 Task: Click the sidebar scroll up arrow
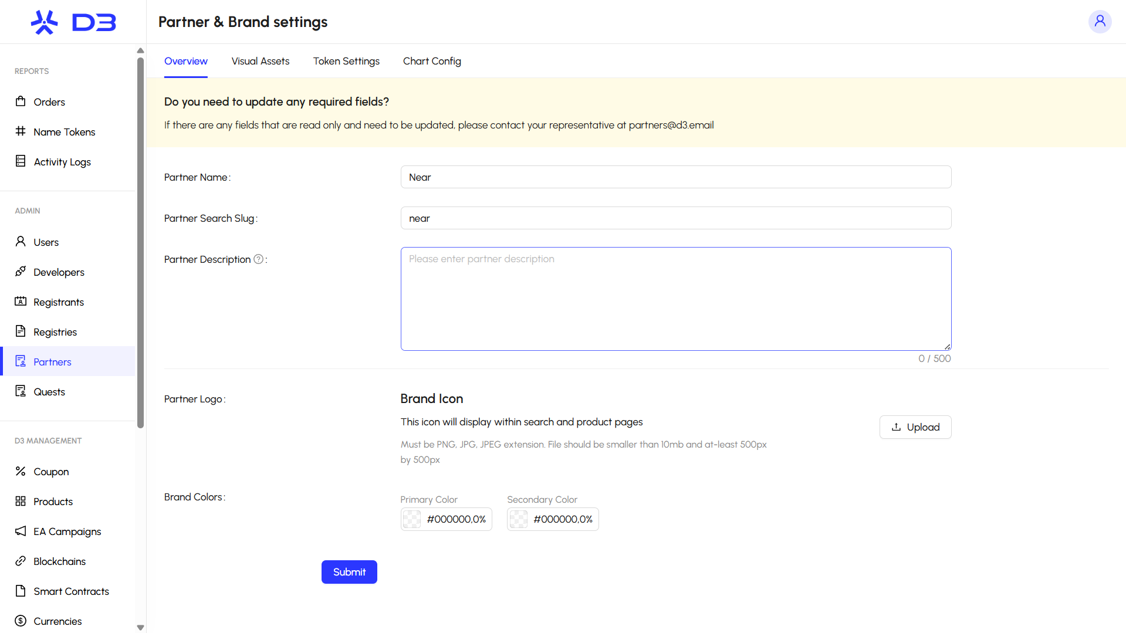coord(140,50)
